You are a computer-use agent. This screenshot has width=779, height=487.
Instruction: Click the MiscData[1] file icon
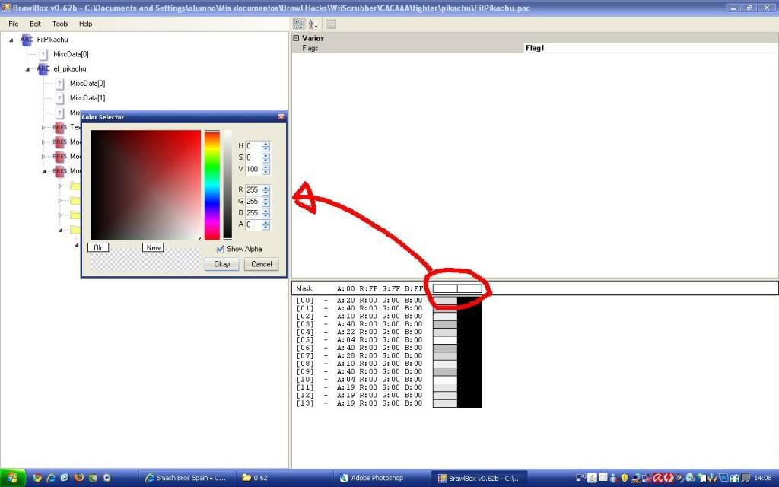[59, 98]
